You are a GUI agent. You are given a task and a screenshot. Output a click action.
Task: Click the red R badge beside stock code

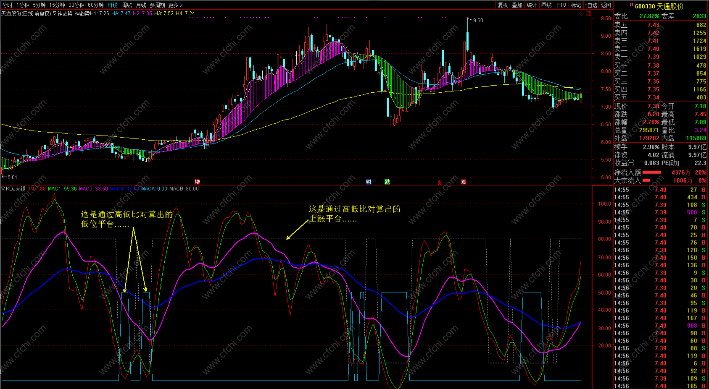632,5
